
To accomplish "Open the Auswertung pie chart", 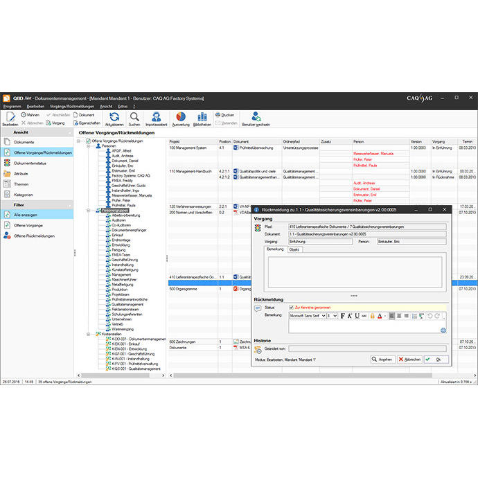I will (x=181, y=119).
